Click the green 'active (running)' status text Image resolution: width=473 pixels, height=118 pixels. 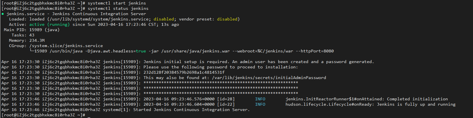(x=49, y=24)
